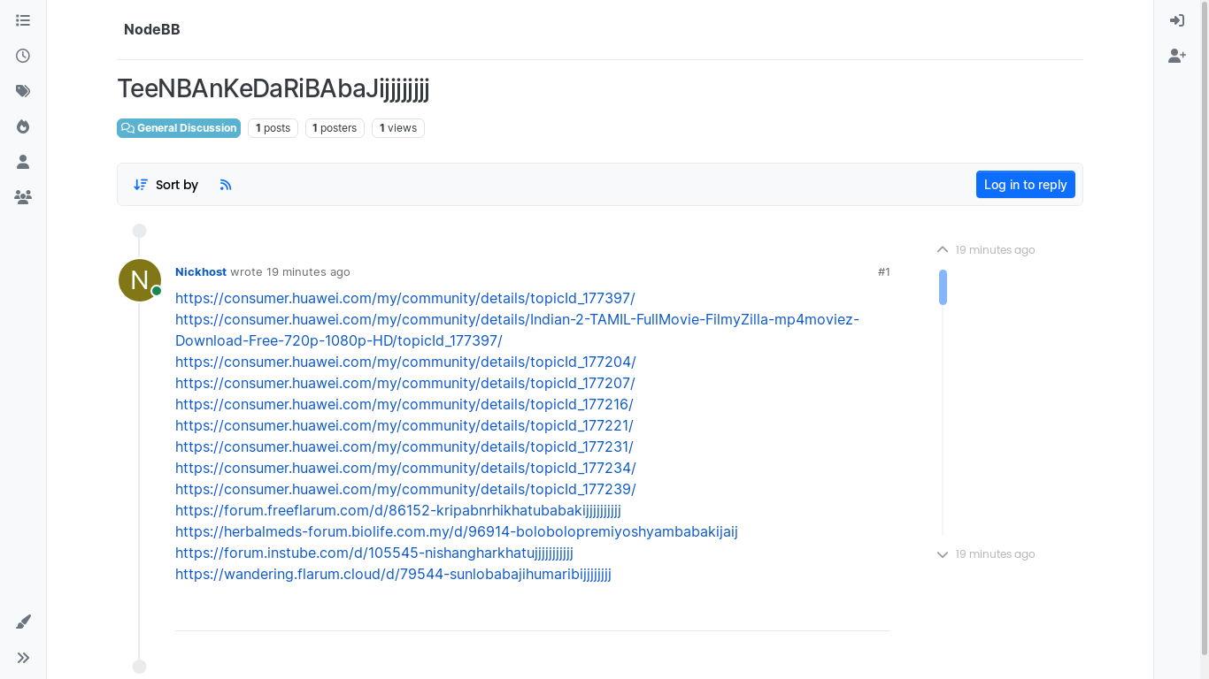Image resolution: width=1209 pixels, height=679 pixels.
Task: Open the Users person icon
Action: pos(23,162)
